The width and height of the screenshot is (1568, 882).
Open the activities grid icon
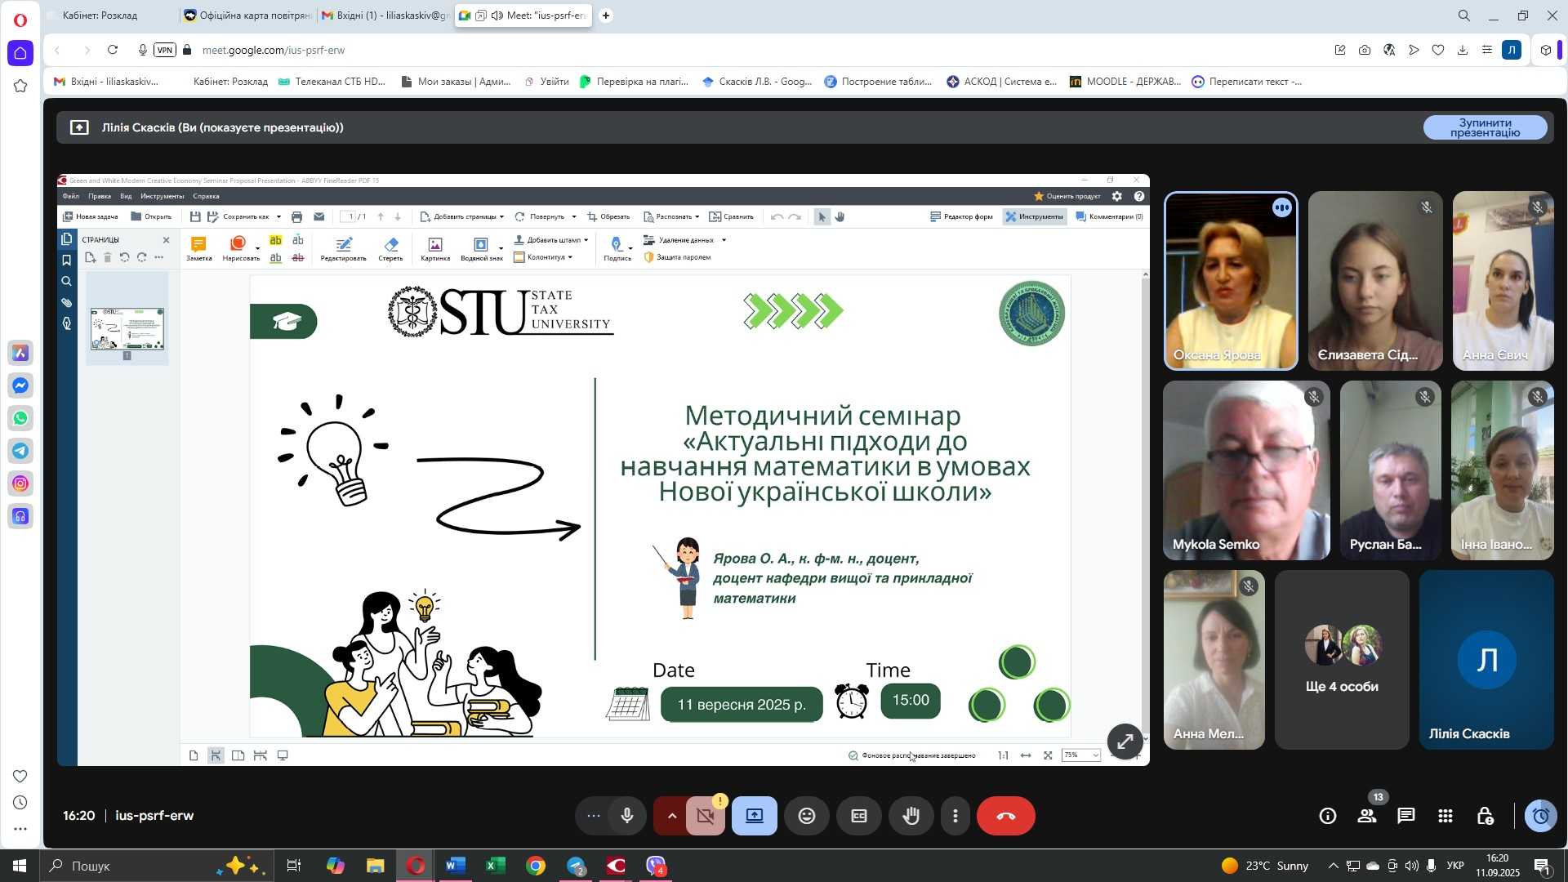pos(1445,816)
